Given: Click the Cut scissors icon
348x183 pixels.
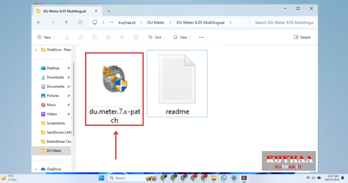Looking at the screenshot, I should [67, 37].
